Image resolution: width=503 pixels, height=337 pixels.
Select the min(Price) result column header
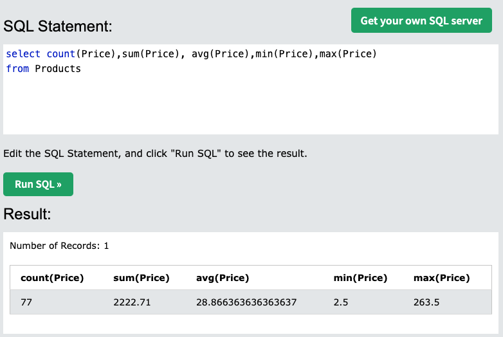pos(360,278)
